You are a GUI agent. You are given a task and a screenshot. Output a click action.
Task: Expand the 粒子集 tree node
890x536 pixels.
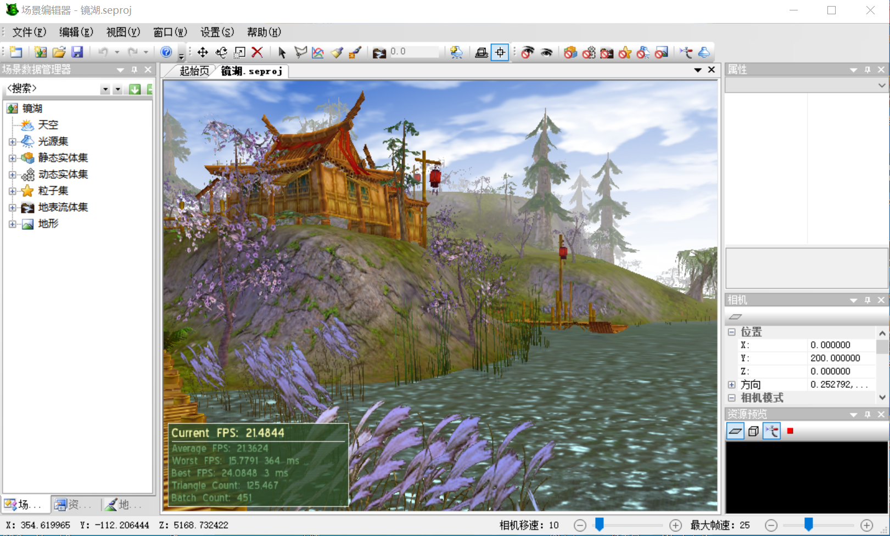pos(12,191)
